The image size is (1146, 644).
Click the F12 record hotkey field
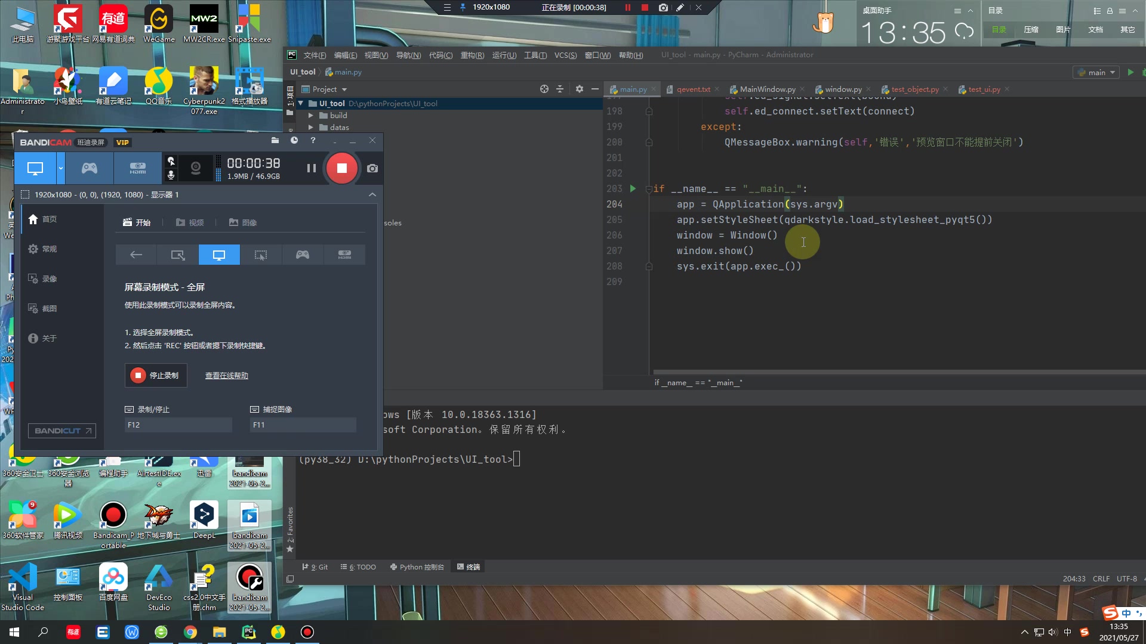pos(178,425)
